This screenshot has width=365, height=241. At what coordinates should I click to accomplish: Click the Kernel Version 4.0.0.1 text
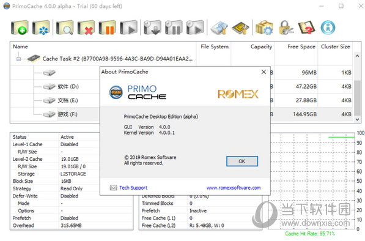pyautogui.click(x=149, y=133)
